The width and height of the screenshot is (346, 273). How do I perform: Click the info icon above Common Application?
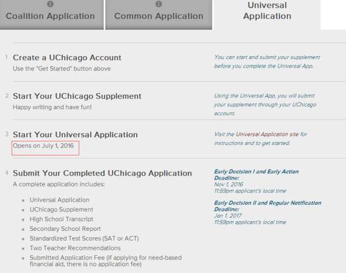coord(159,4)
